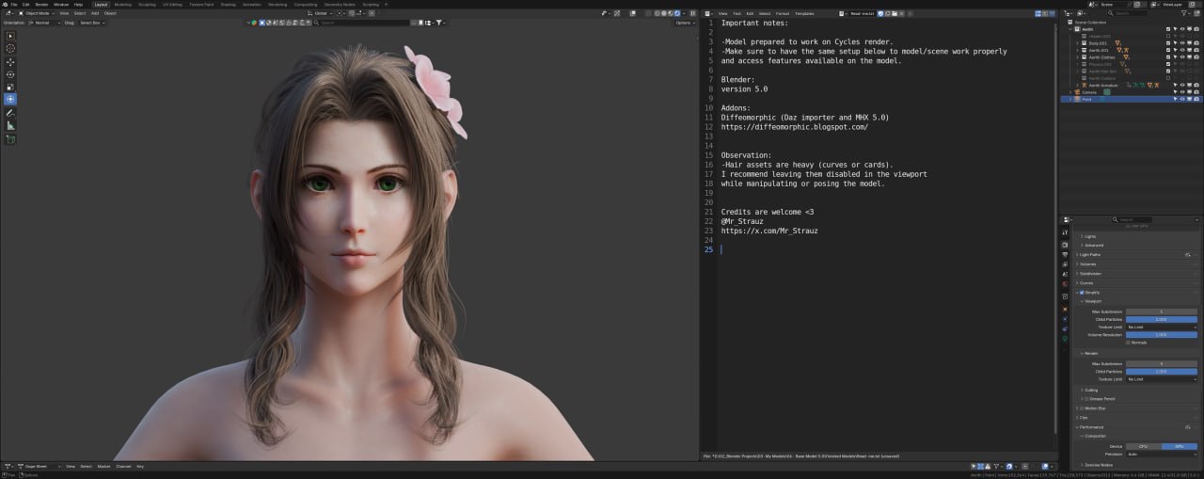Open the compositor Precision Auto dropdown

[x=1161, y=454]
